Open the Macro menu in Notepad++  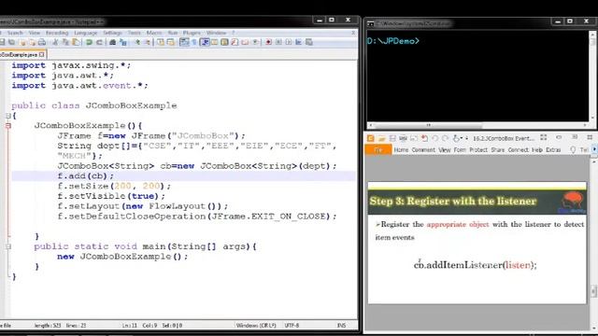[x=154, y=33]
